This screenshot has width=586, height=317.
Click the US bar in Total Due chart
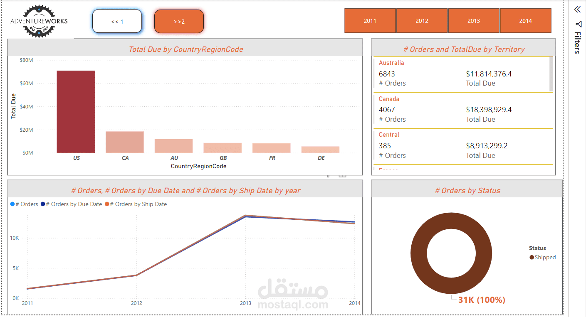76,112
